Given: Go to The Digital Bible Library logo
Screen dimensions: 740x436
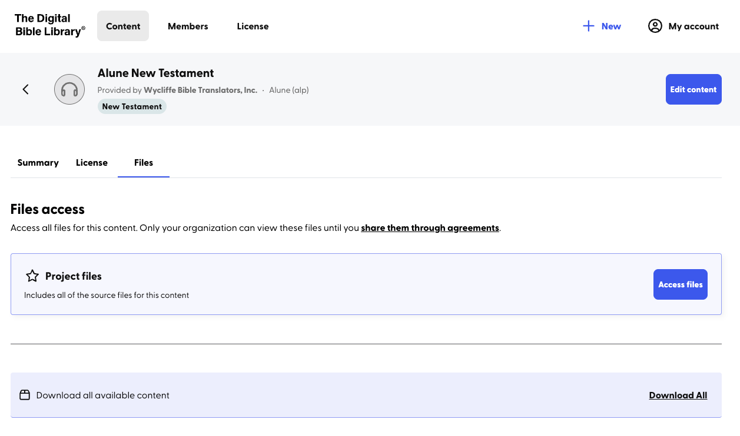Looking at the screenshot, I should [x=50, y=26].
